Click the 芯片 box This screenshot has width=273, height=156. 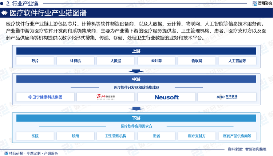click(35, 61)
